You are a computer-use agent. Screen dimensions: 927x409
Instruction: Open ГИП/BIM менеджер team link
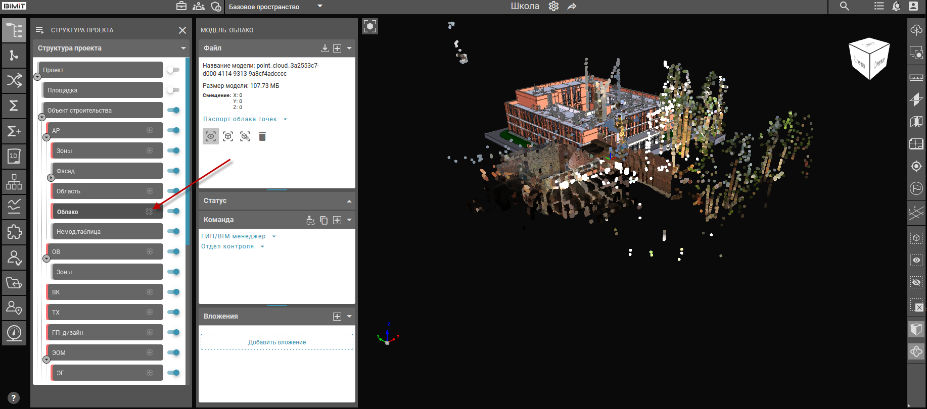234,236
